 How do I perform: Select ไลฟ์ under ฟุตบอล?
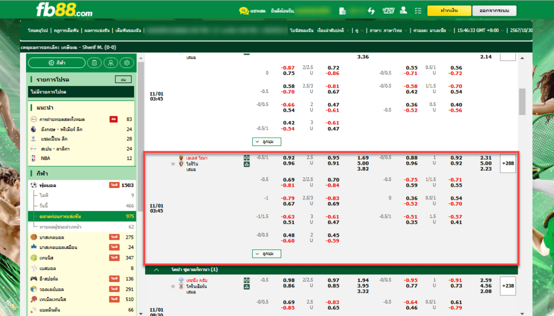[82, 195]
